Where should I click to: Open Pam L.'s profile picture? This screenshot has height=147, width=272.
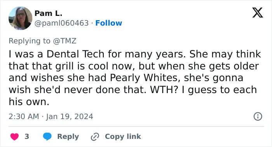point(20,18)
